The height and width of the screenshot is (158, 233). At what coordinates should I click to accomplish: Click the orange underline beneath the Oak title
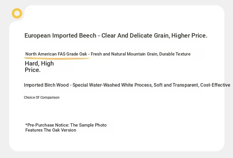point(56,58)
